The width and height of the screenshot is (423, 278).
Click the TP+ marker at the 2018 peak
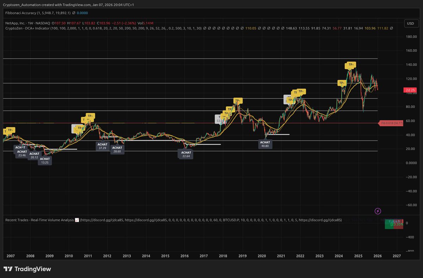tap(238, 101)
